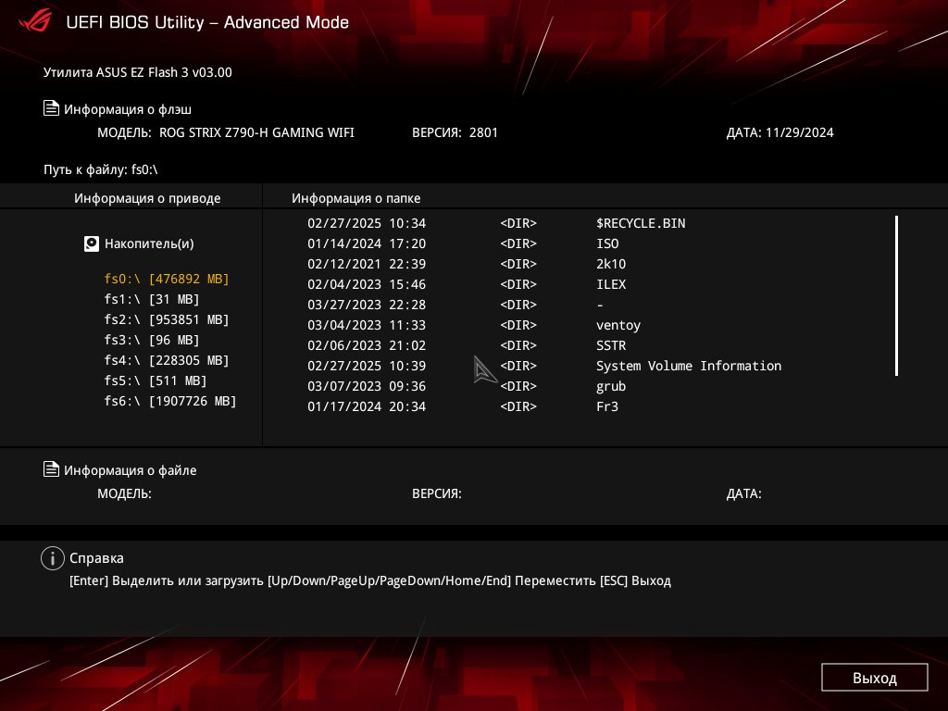The width and height of the screenshot is (948, 711).
Task: Click the Справка help heading
Action: [x=96, y=558]
